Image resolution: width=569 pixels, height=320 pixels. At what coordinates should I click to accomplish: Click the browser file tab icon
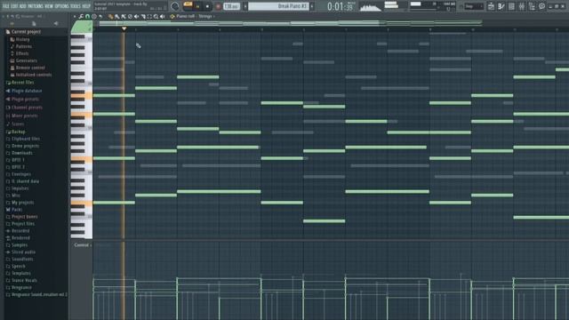tap(34, 24)
